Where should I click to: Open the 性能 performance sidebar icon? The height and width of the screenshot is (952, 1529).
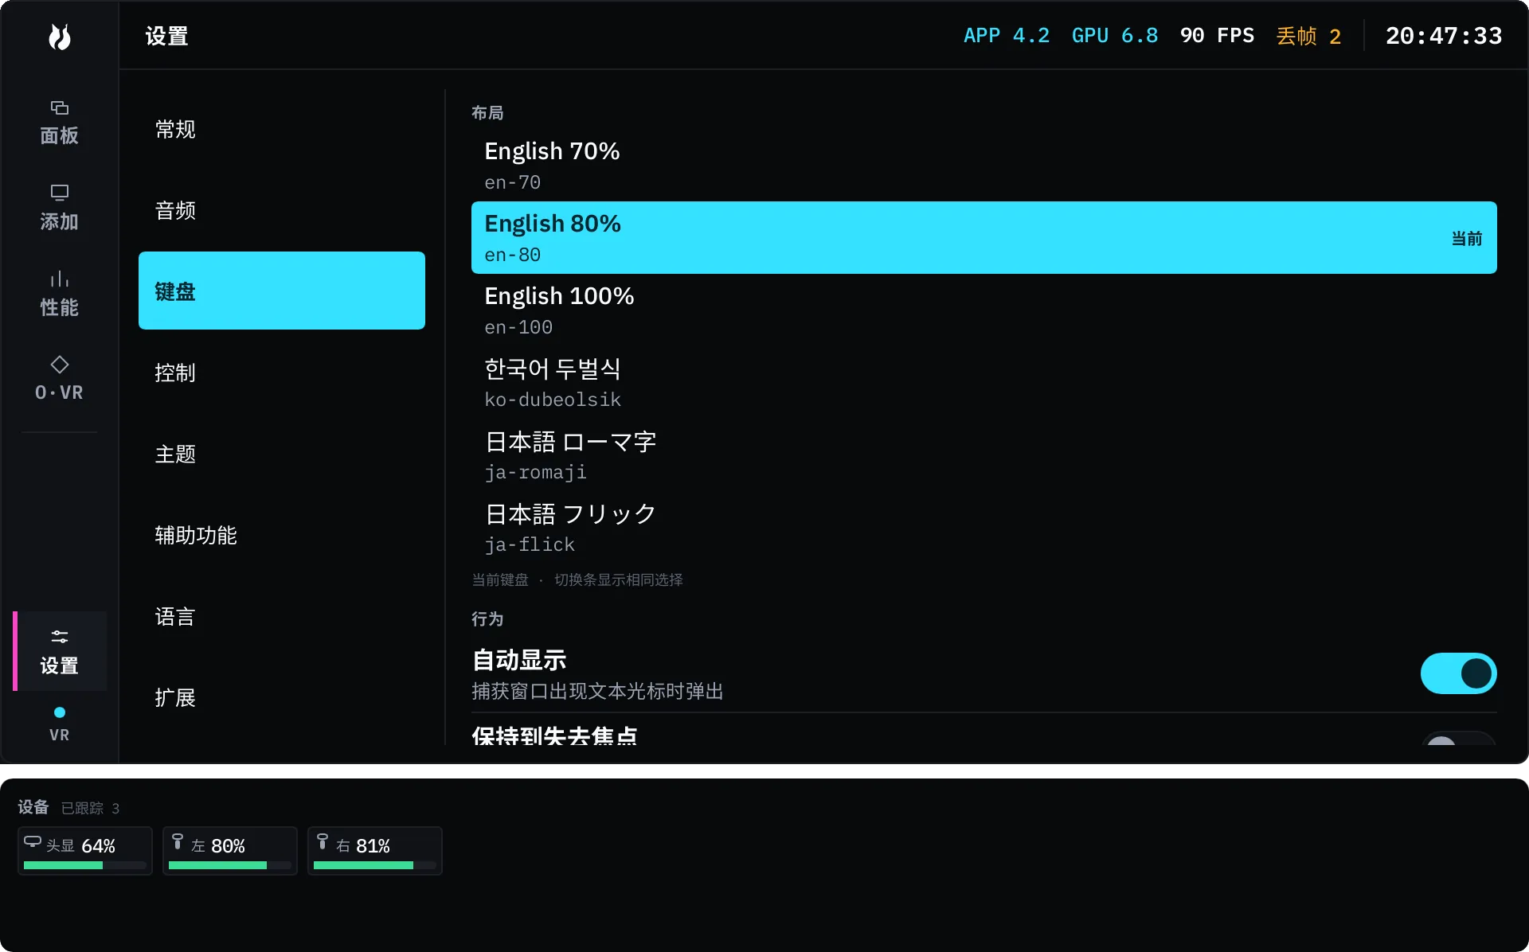click(60, 295)
